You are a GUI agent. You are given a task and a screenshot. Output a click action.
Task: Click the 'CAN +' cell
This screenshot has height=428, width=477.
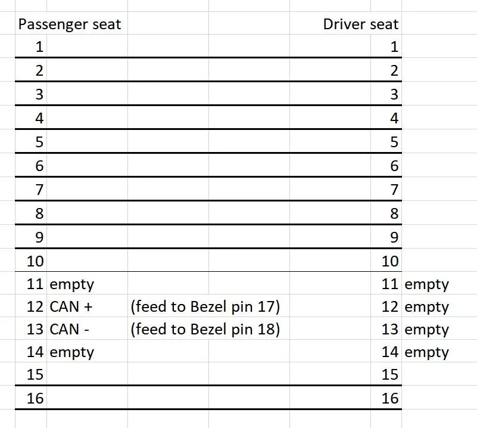[87, 306]
